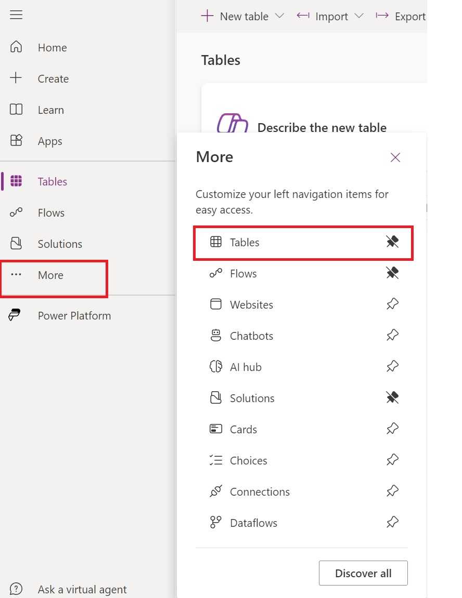Click Export in the command bar

pos(410,17)
